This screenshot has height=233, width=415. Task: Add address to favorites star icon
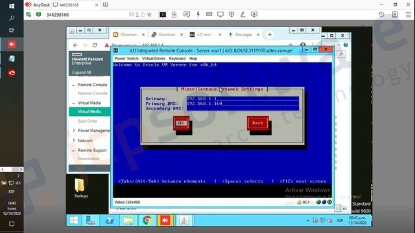[149, 14]
